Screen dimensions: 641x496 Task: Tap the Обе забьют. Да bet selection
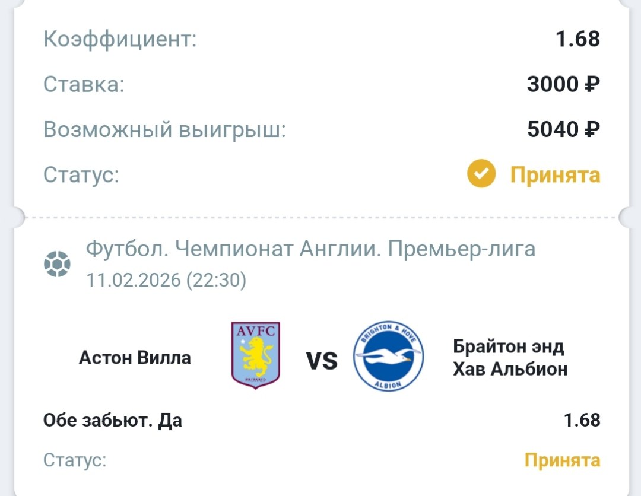pyautogui.click(x=113, y=421)
